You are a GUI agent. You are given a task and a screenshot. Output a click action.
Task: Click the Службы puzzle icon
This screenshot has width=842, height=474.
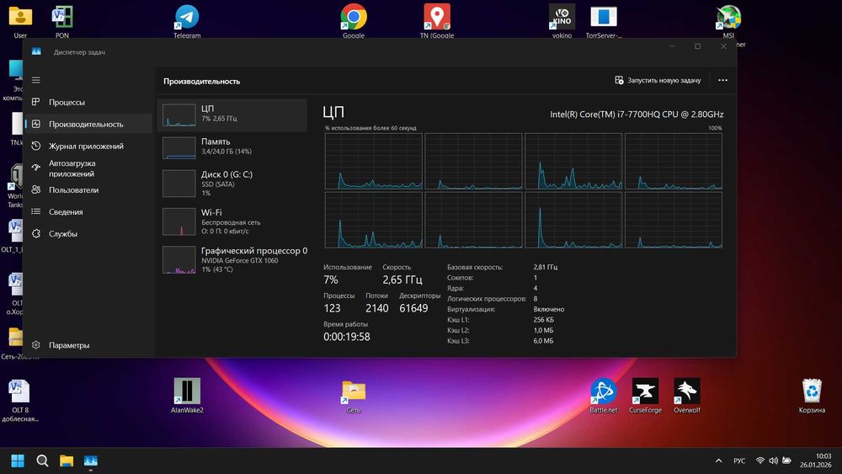coord(36,233)
